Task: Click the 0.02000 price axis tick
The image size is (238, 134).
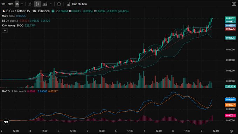Action: 230,71
